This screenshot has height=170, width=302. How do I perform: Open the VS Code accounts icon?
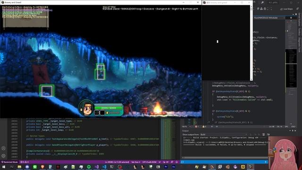(x=3, y=148)
